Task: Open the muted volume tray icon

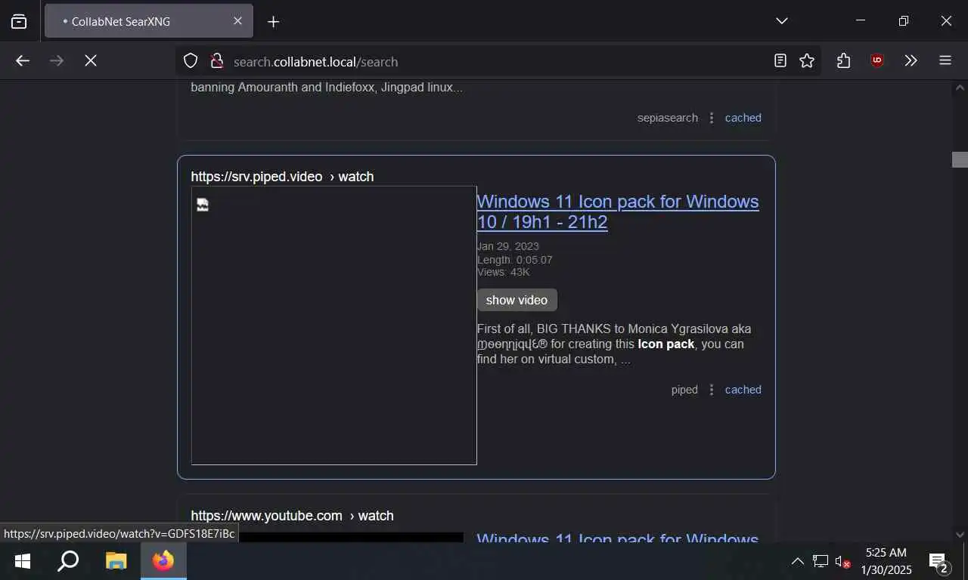Action: [842, 561]
